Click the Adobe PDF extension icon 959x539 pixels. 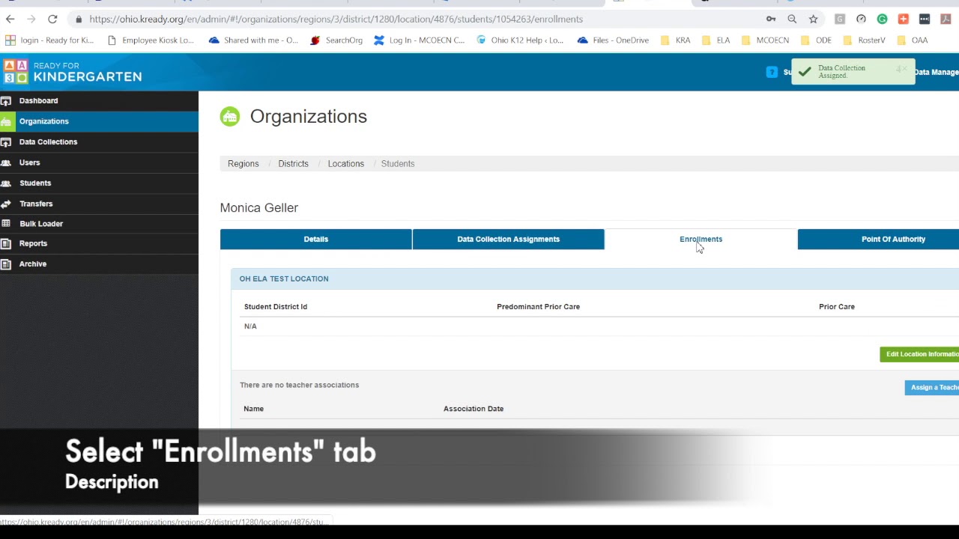coord(946,19)
